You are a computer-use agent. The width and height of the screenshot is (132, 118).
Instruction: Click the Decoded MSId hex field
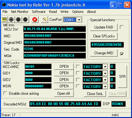65,104
